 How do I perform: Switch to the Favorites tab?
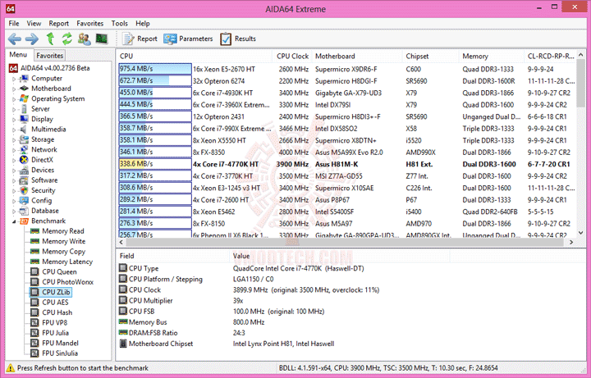tap(49, 55)
